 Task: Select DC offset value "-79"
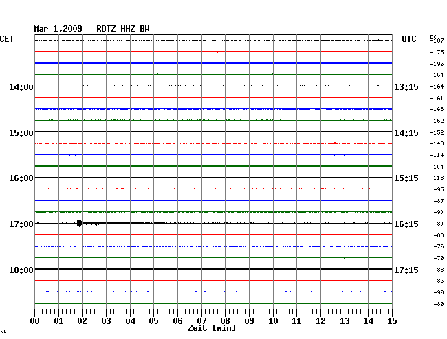pyautogui.click(x=439, y=258)
